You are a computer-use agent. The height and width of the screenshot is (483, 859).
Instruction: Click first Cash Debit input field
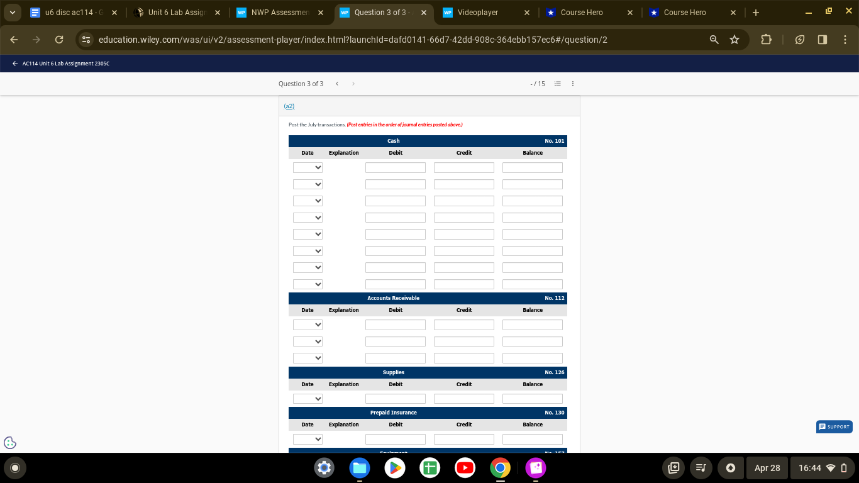pos(396,168)
